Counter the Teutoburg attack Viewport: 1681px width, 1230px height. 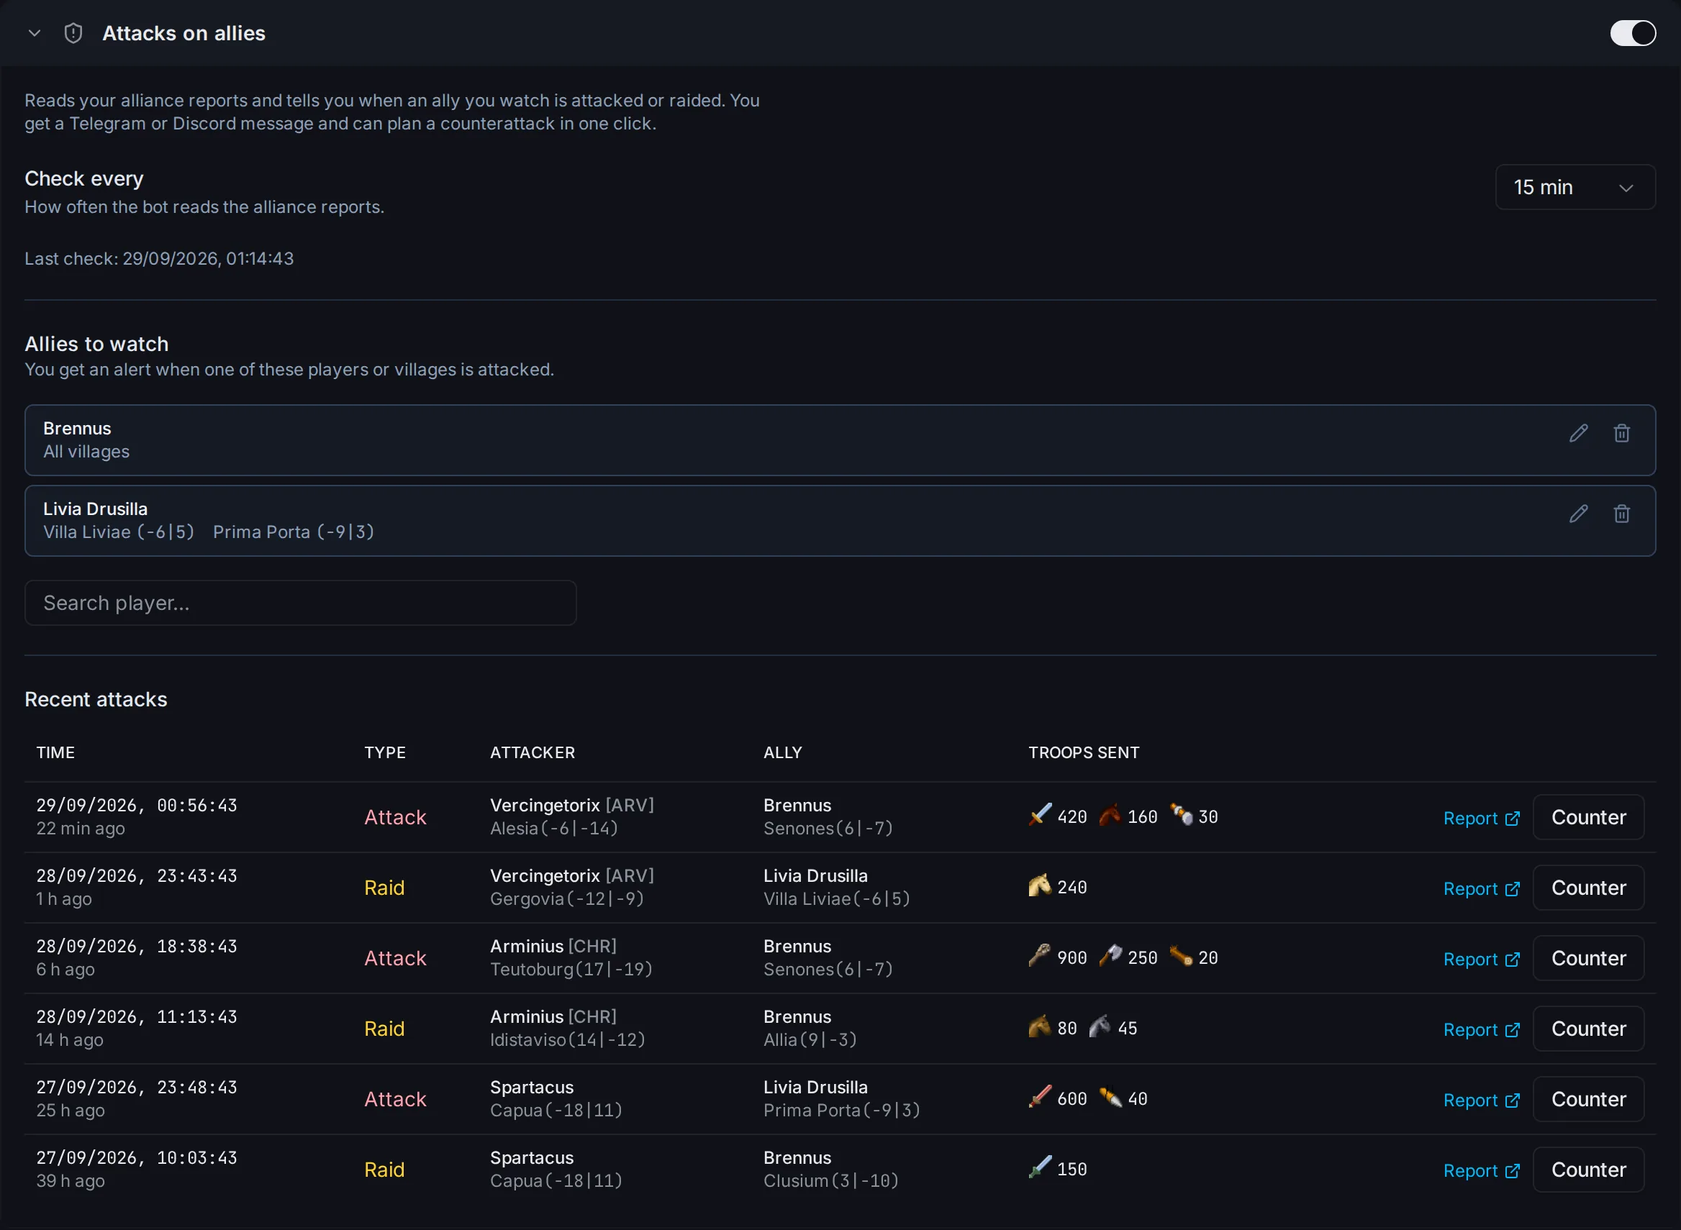coord(1588,958)
